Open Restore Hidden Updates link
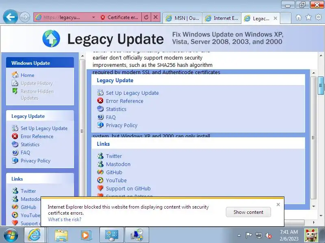 [x=37, y=95]
